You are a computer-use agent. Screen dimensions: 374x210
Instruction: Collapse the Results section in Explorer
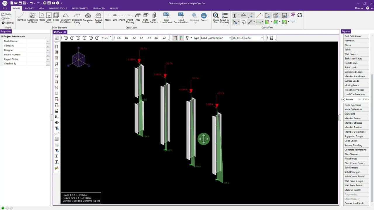[x=343, y=100]
